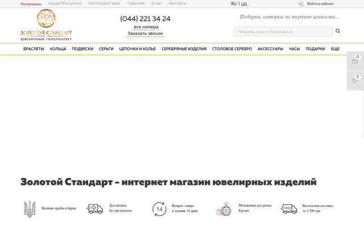The image size is (364, 228).
Task: Click the delivery truck icon
Action: (x=94, y=209)
